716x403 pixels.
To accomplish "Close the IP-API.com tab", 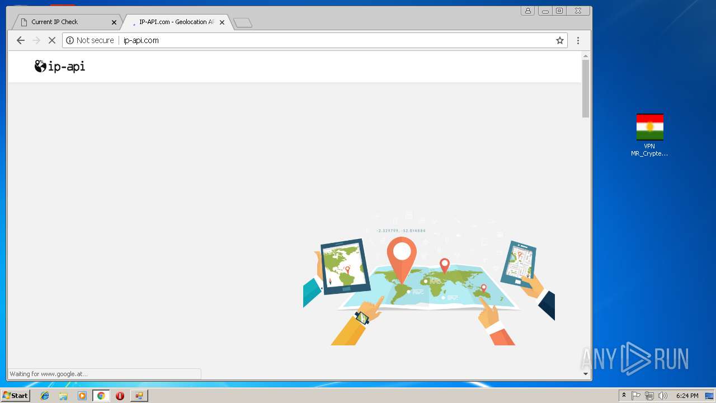I will [222, 22].
